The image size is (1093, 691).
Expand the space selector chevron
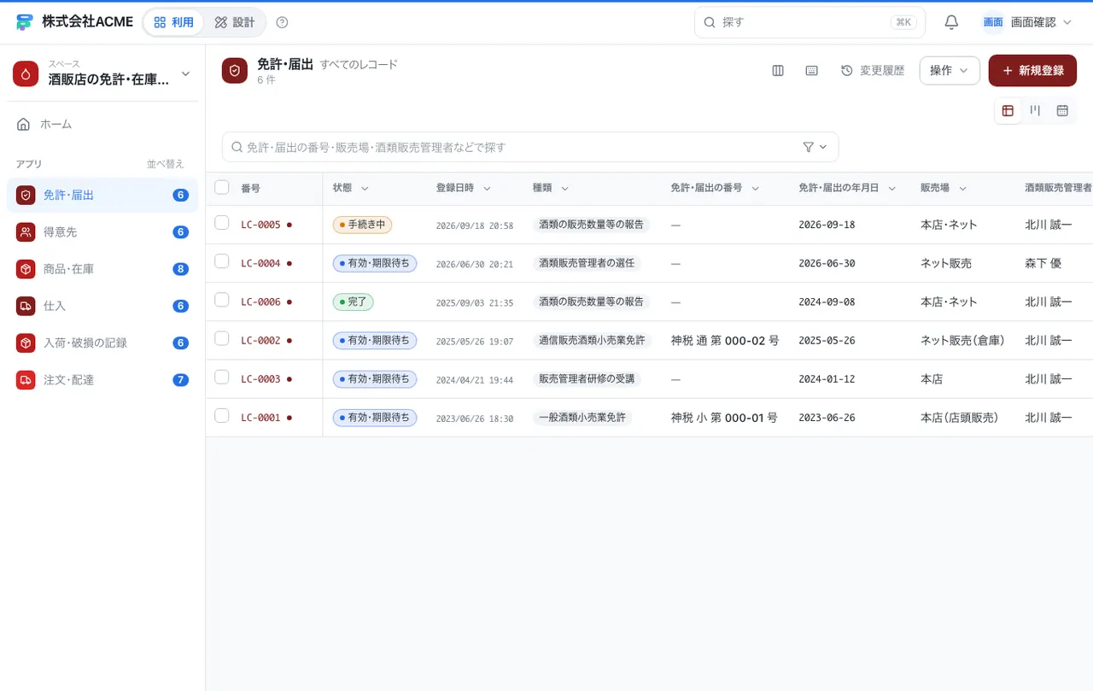click(x=186, y=73)
